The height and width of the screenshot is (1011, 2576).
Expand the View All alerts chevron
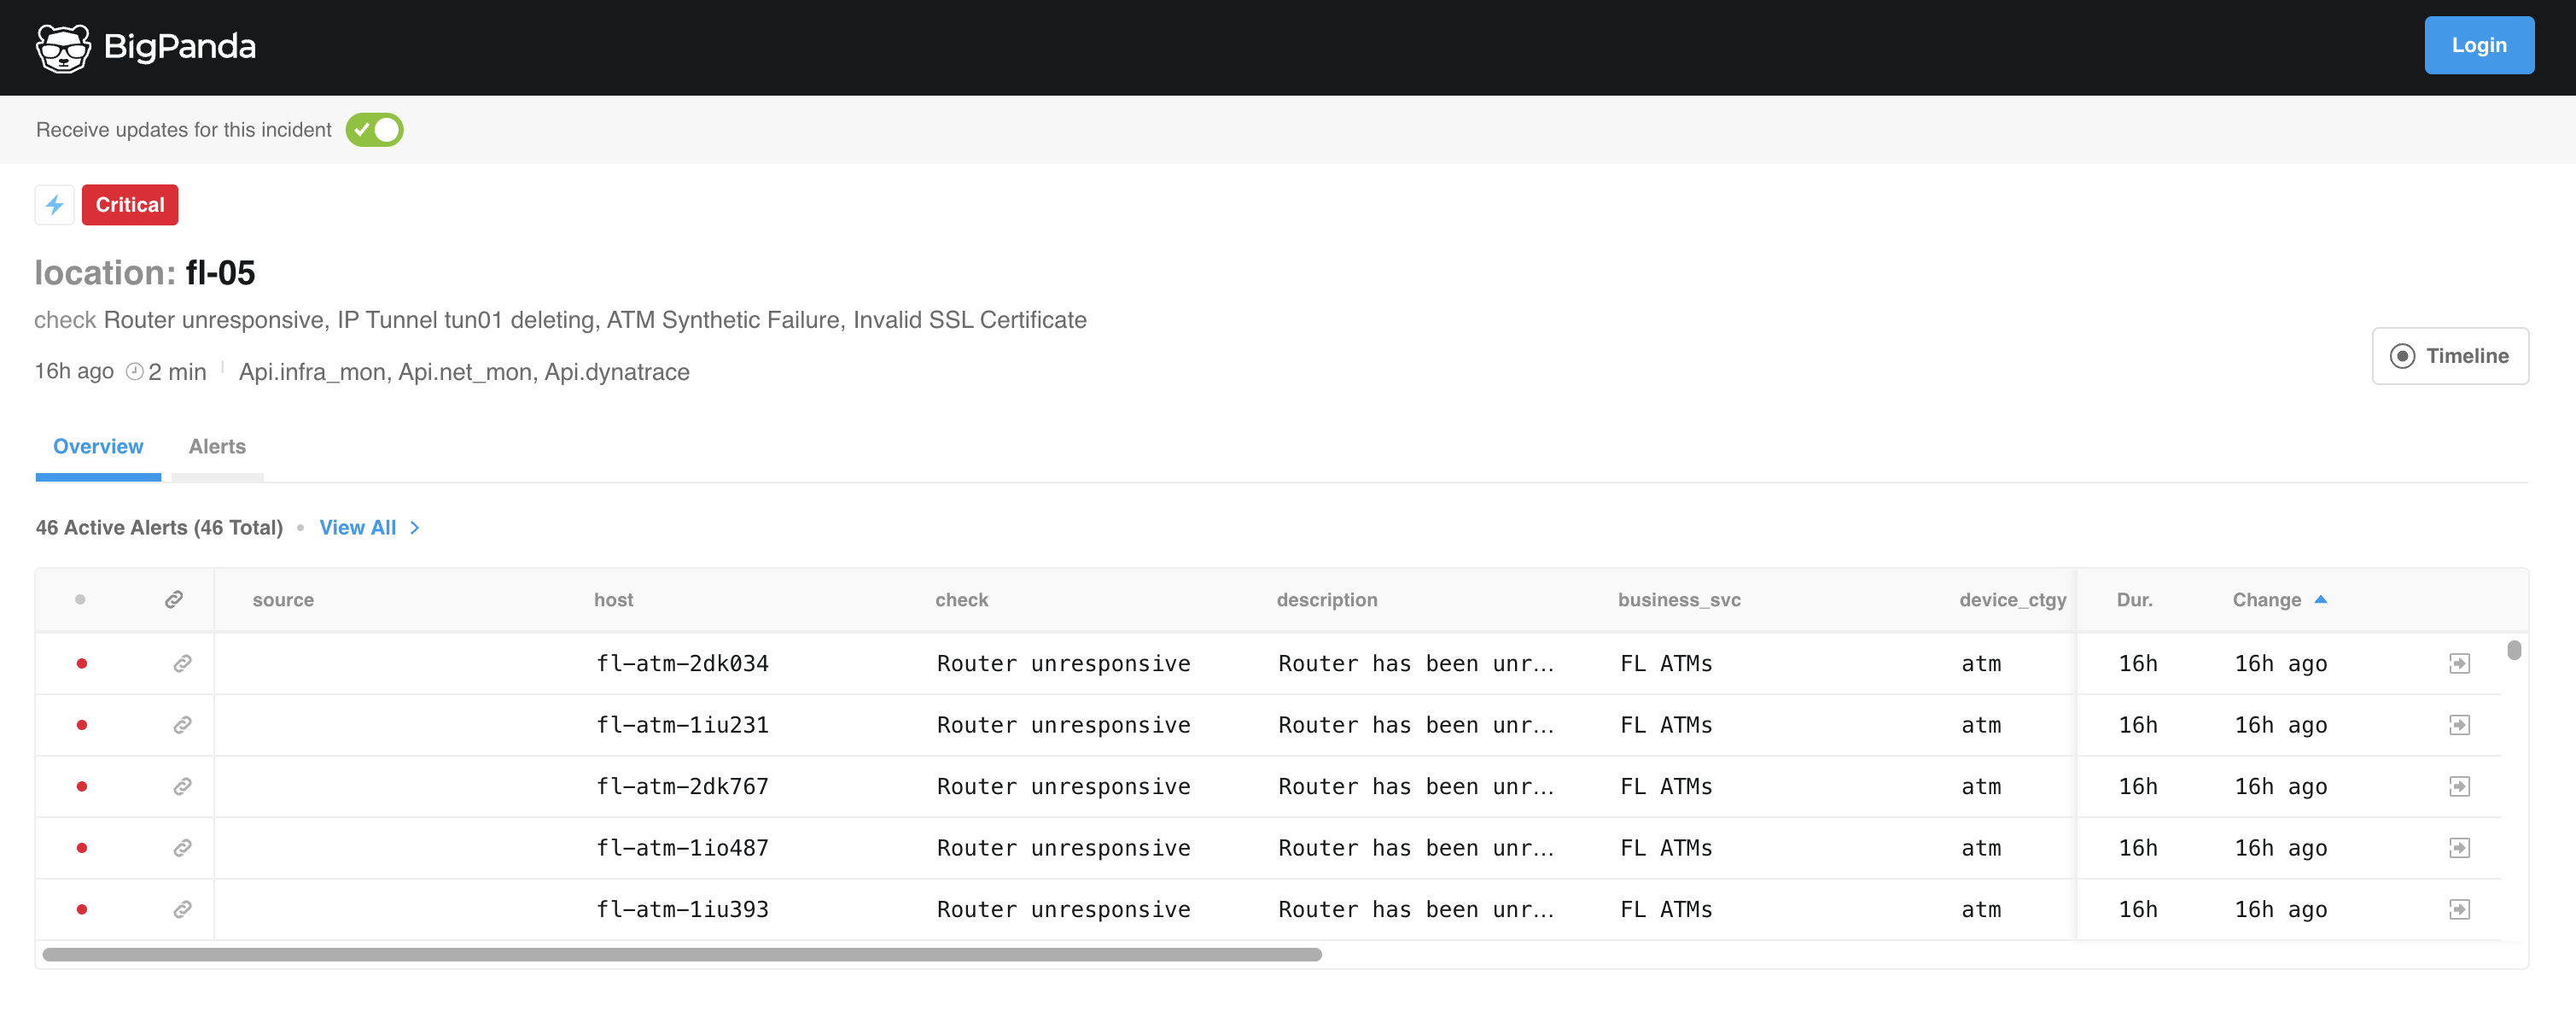[x=414, y=527]
